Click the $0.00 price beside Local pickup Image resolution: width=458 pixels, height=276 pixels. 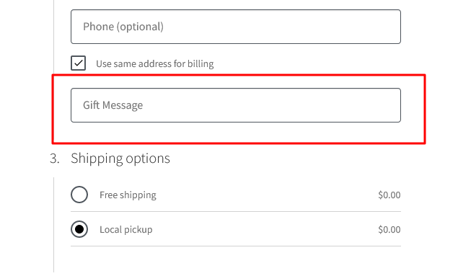click(389, 230)
